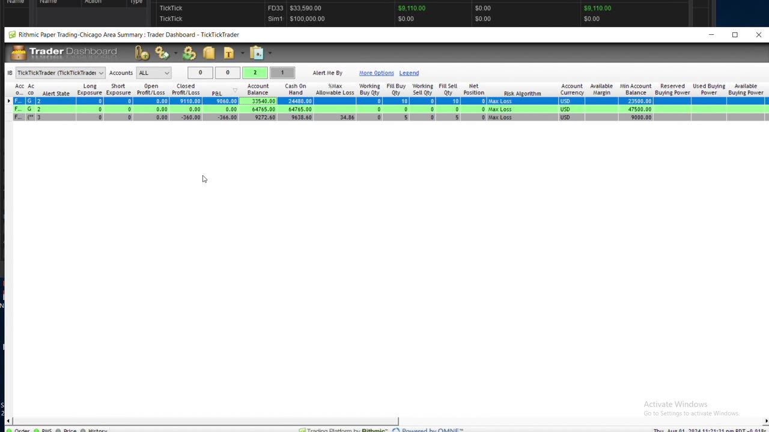Click the second white alert counter showing 0

(x=227, y=73)
